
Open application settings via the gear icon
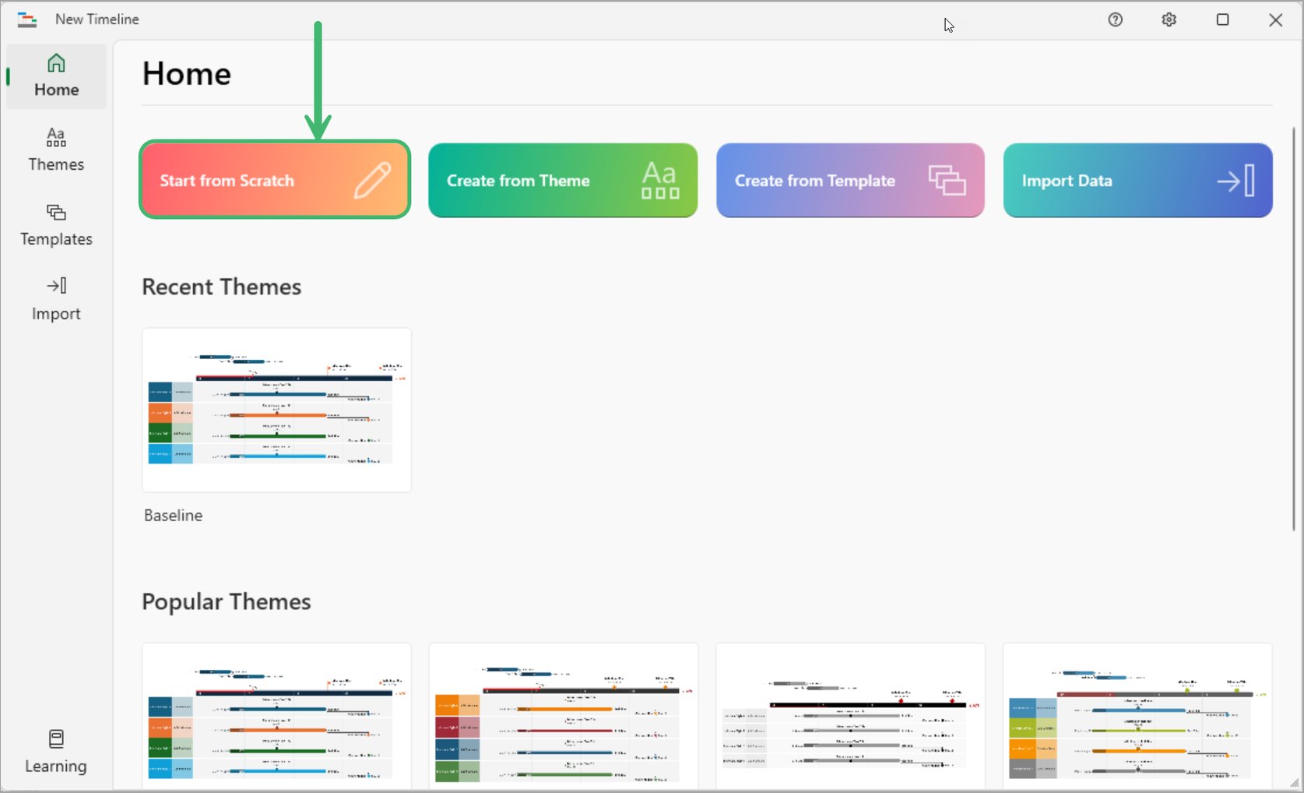click(1169, 19)
